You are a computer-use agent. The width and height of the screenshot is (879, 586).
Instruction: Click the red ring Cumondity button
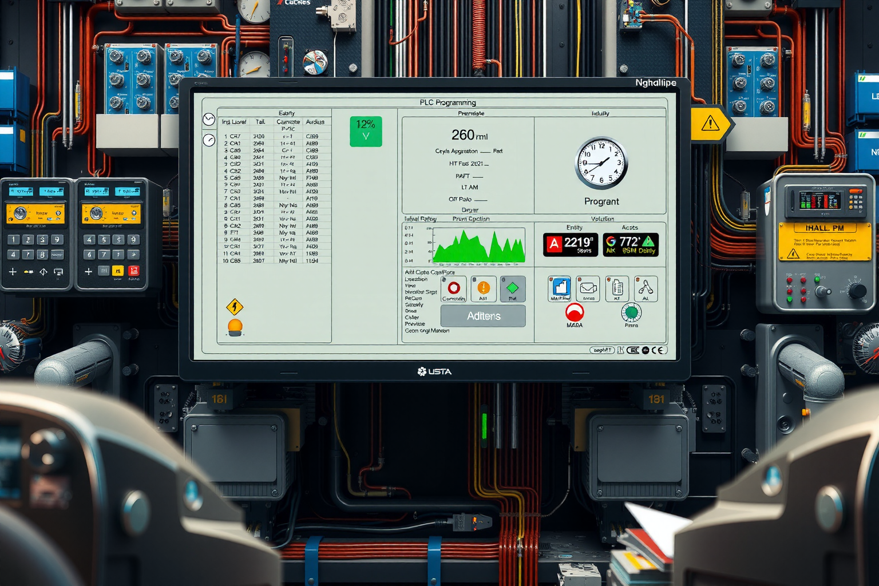(454, 289)
